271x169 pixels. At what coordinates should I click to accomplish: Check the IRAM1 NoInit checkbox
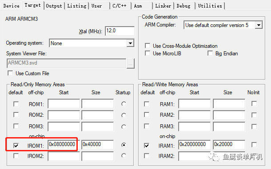254,145
